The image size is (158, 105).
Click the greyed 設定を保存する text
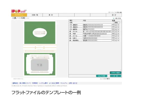tap(18, 79)
